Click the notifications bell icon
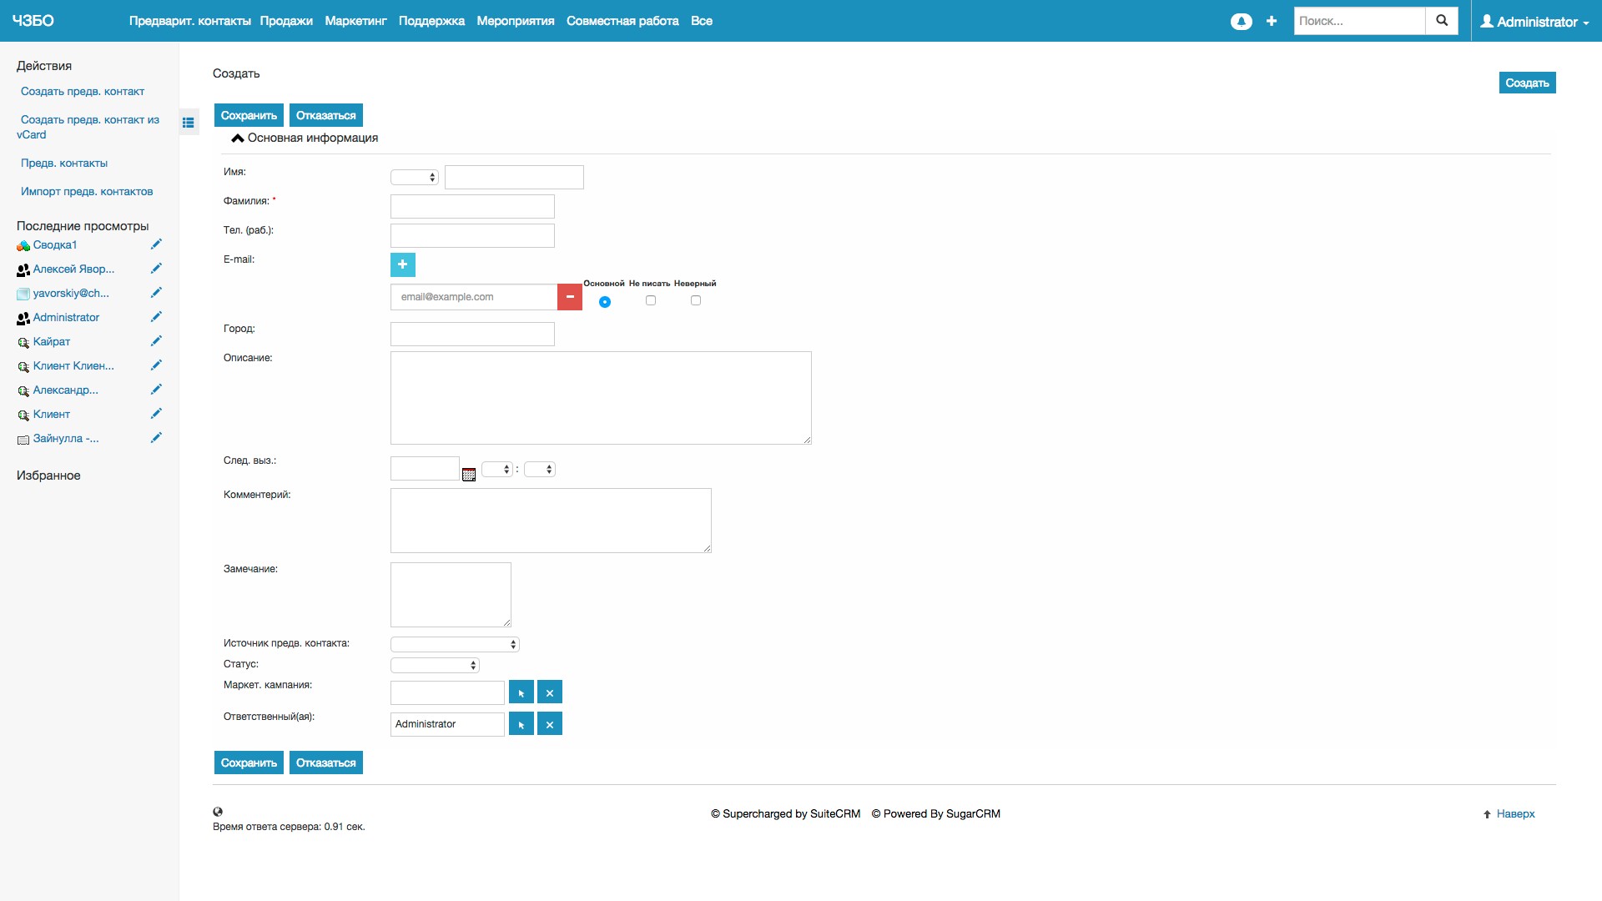 click(x=1241, y=22)
